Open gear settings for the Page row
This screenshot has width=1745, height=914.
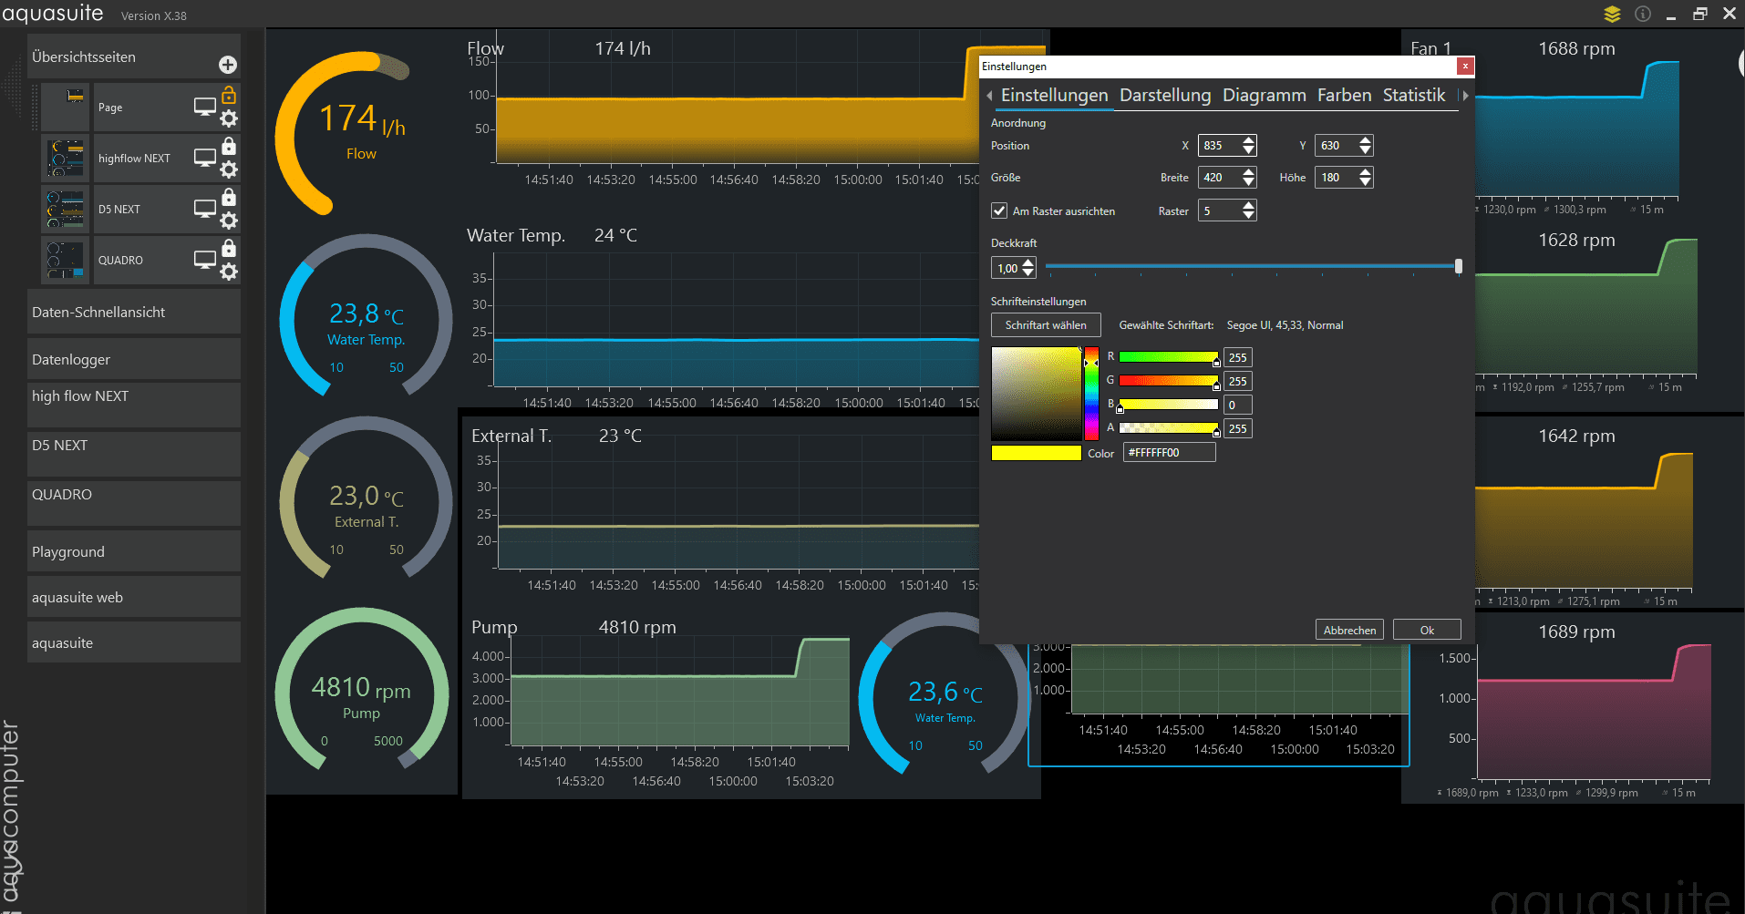tap(229, 118)
